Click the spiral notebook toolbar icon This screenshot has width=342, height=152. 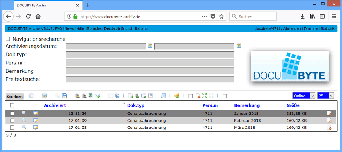(150, 96)
